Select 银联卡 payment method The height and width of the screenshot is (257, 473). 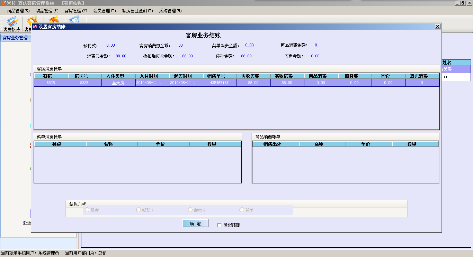(139, 210)
